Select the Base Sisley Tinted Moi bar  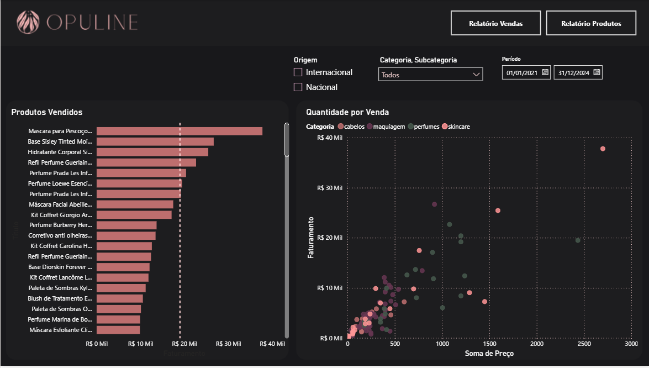[155, 141]
